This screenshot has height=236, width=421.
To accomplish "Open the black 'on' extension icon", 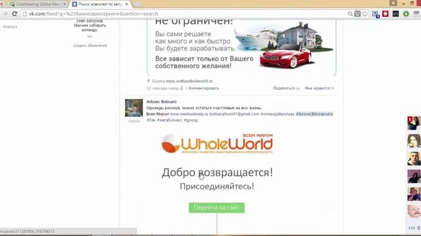I will pyautogui.click(x=395, y=14).
